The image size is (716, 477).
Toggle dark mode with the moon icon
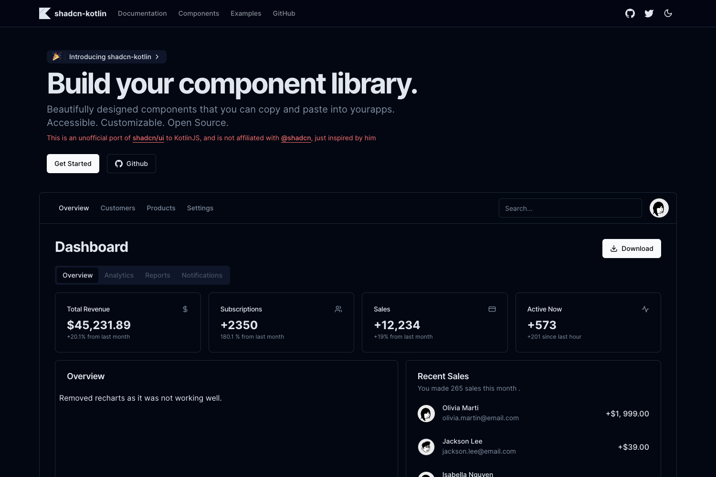point(668,13)
